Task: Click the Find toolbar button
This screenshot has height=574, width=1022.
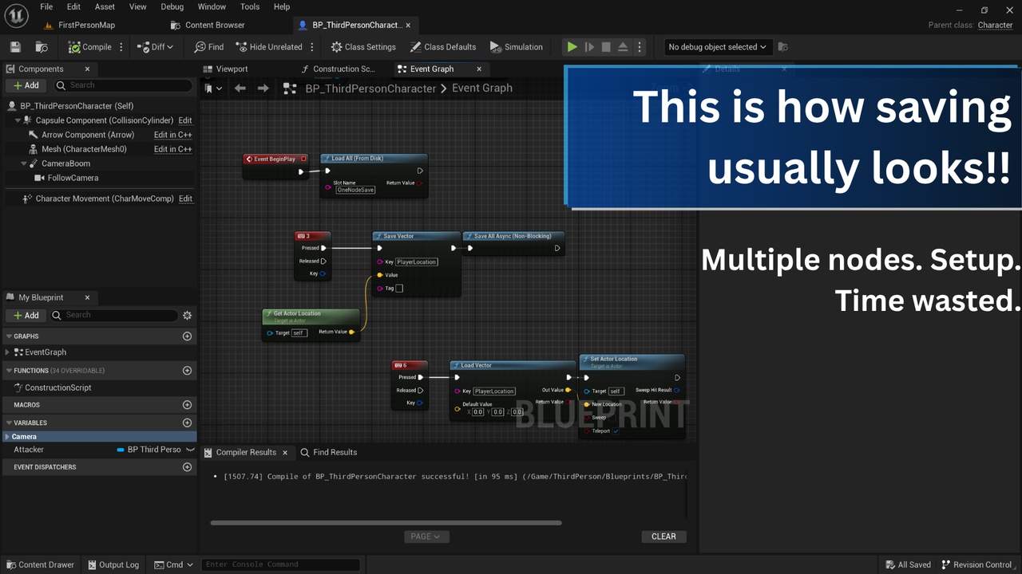Action: [x=209, y=47]
